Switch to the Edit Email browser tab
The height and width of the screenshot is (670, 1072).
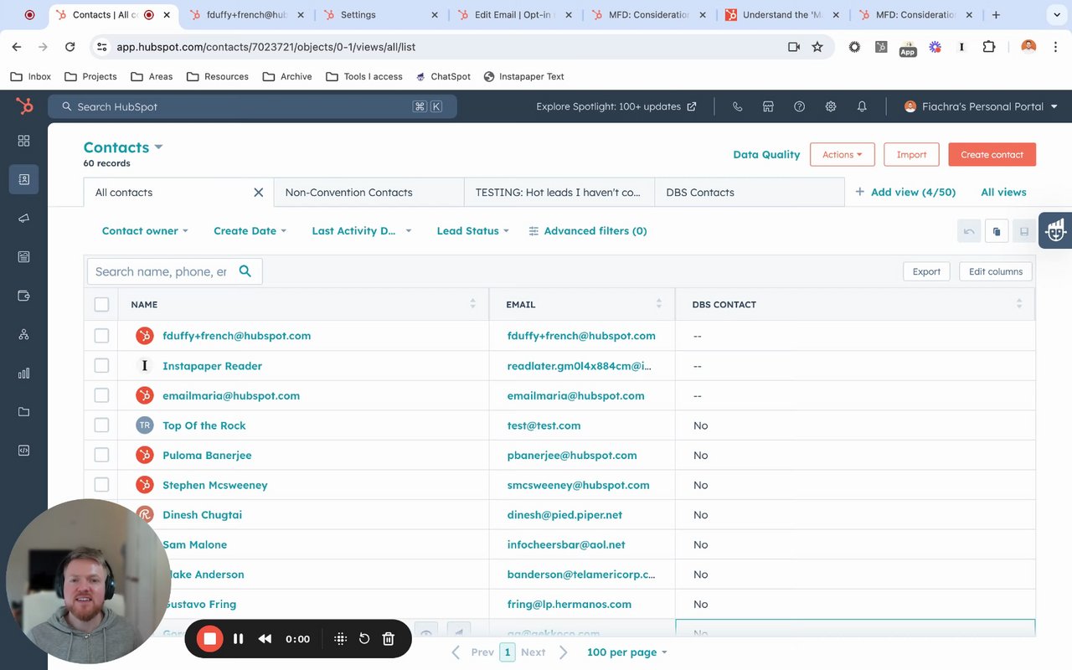click(x=514, y=15)
